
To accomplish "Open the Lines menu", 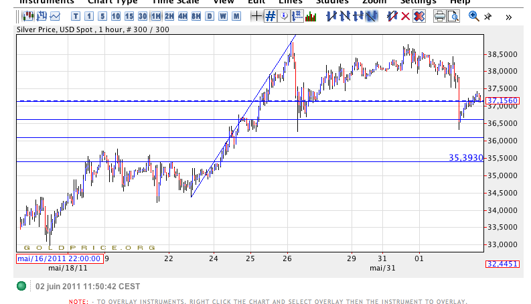I will pos(290,2).
